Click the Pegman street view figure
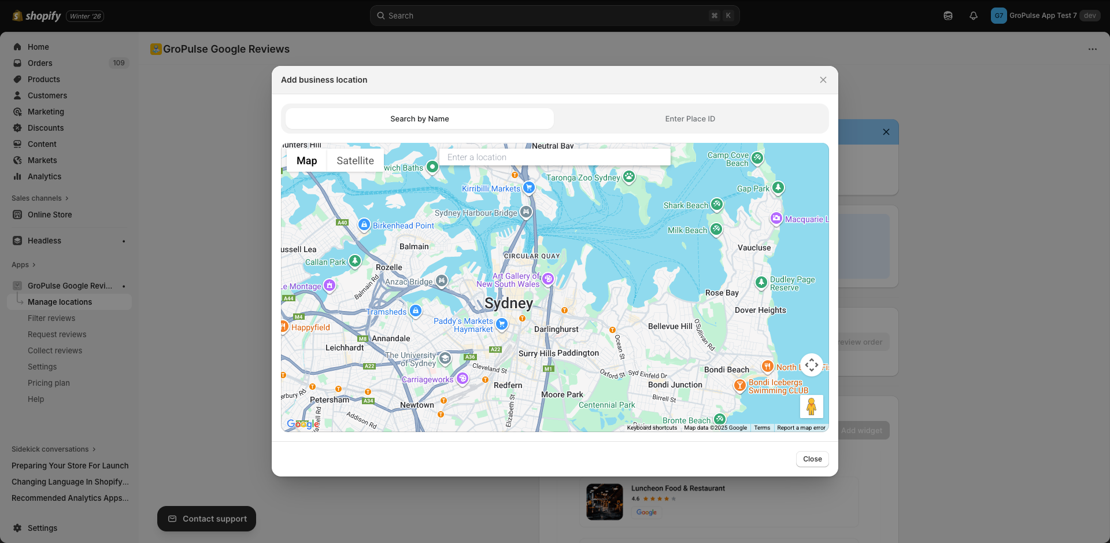This screenshot has height=543, width=1110. [811, 407]
